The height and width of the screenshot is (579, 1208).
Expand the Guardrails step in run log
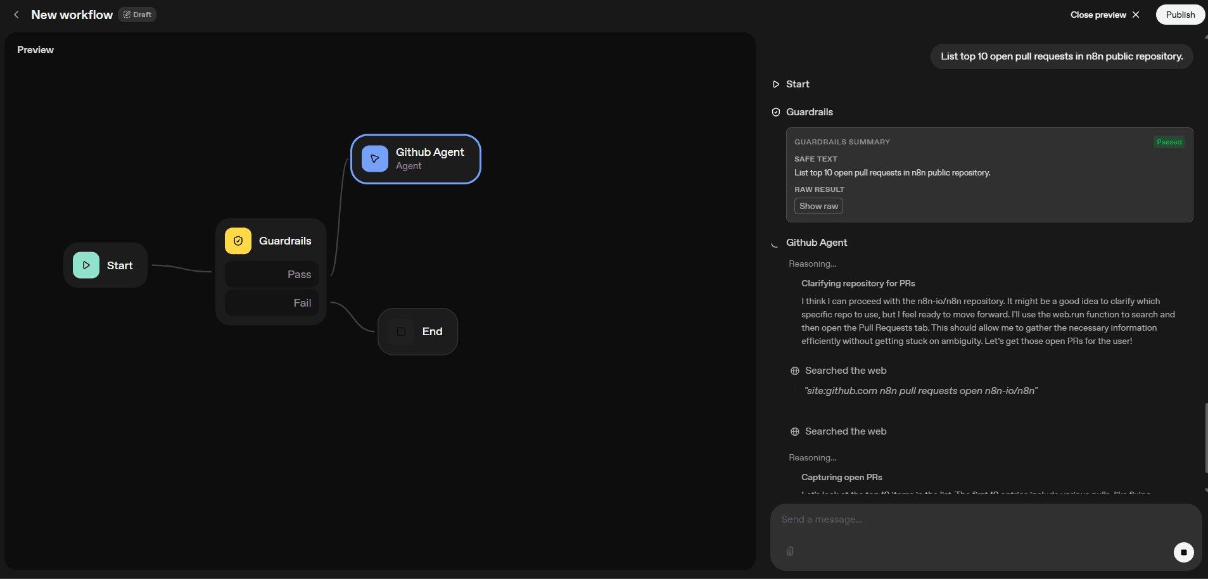point(803,112)
